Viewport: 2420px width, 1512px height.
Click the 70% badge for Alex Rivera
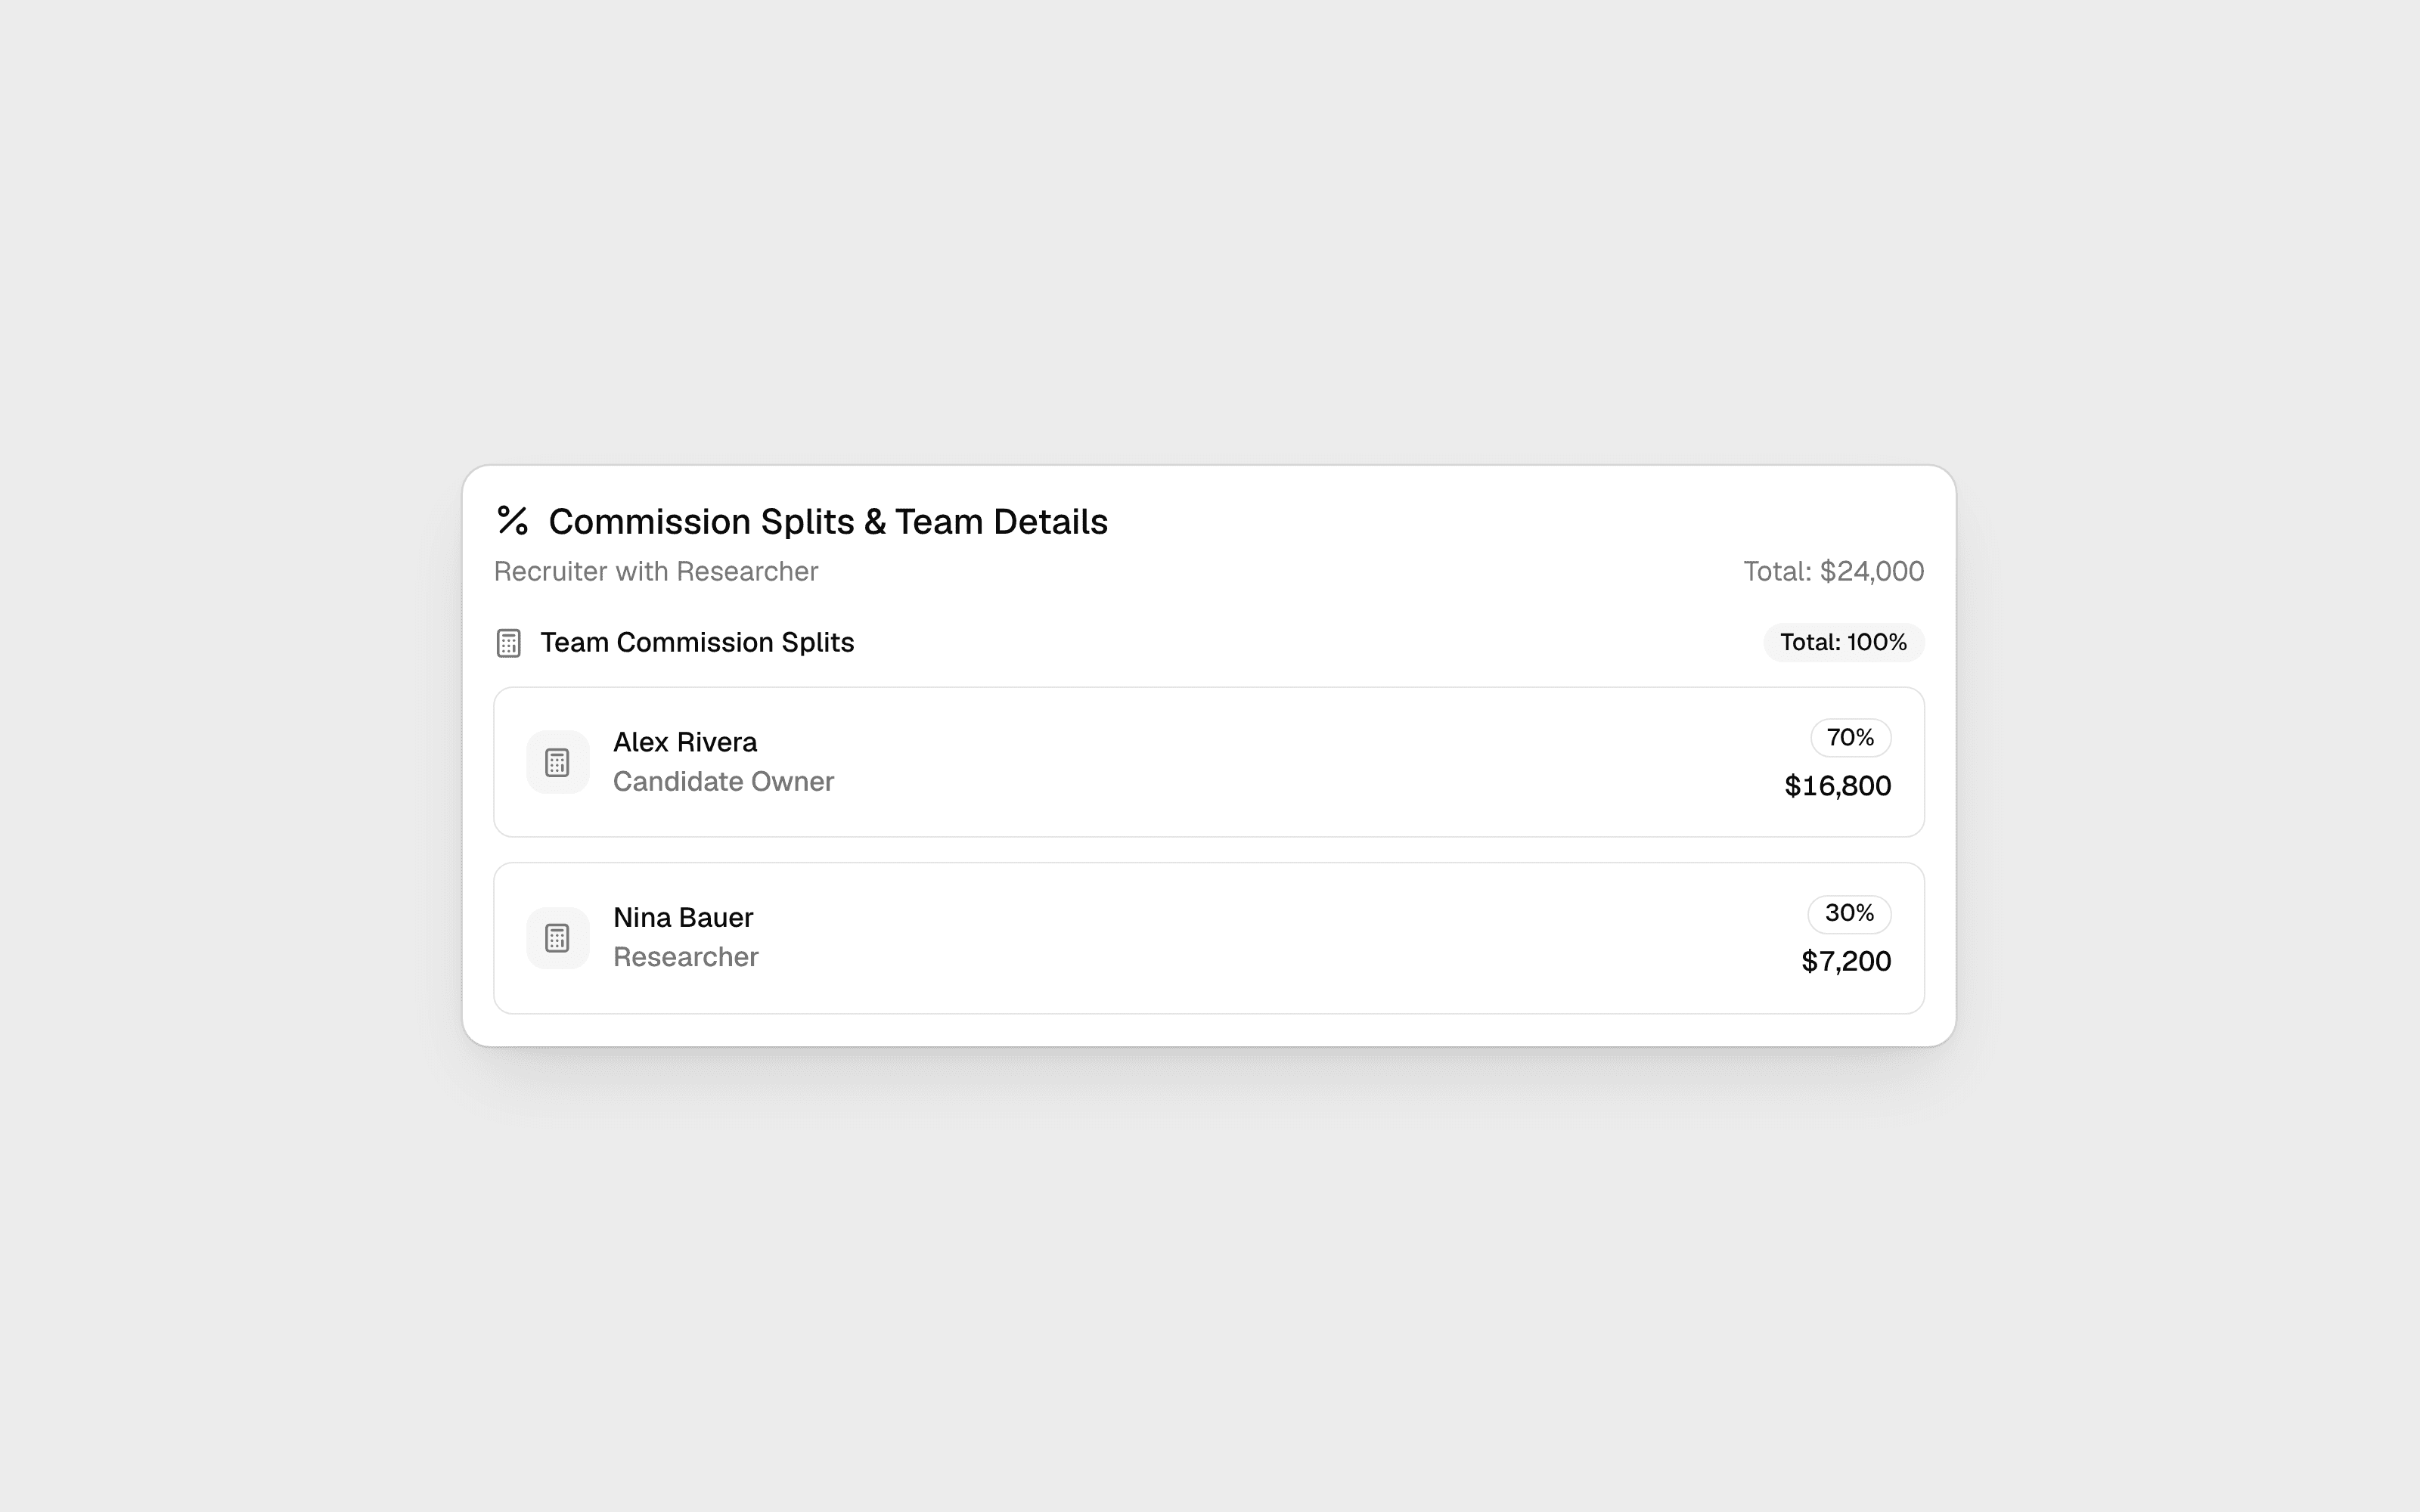coord(1850,738)
